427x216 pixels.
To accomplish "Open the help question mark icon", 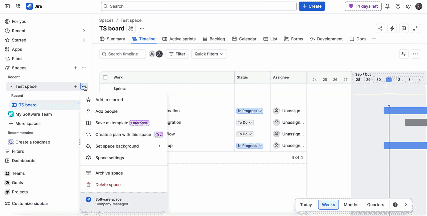I will (398, 6).
